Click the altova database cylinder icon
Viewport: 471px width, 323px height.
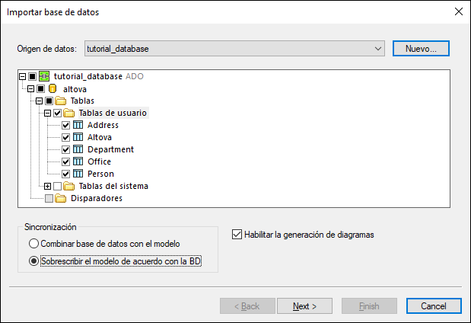tap(53, 88)
